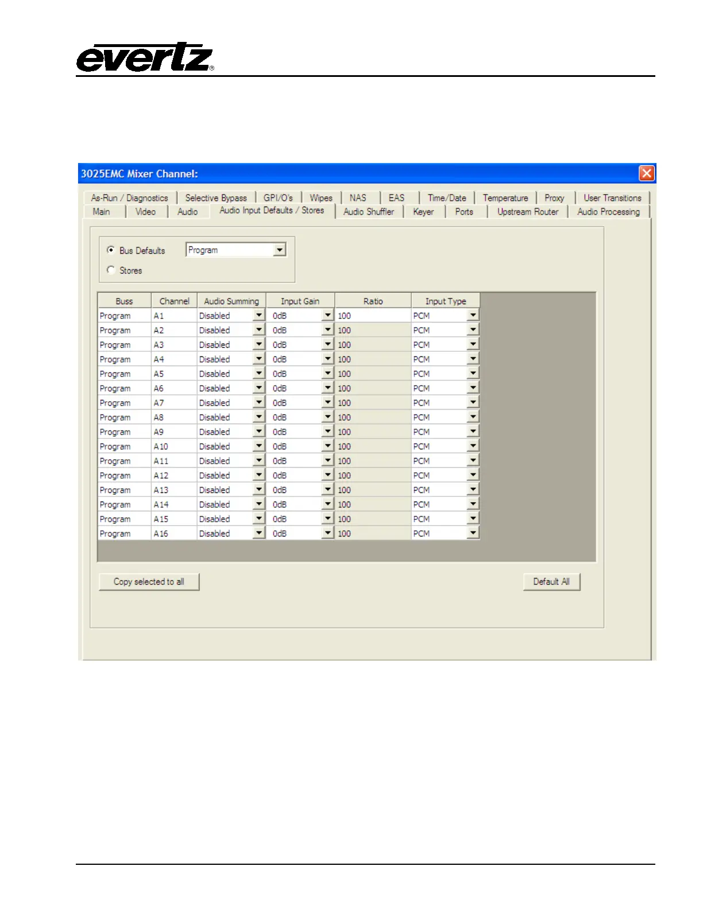Open the Keyer tab
This screenshot has height=909, width=703.
tap(423, 212)
